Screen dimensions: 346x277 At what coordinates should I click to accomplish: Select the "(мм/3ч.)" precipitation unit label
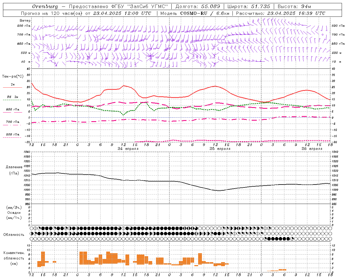coord(14,207)
